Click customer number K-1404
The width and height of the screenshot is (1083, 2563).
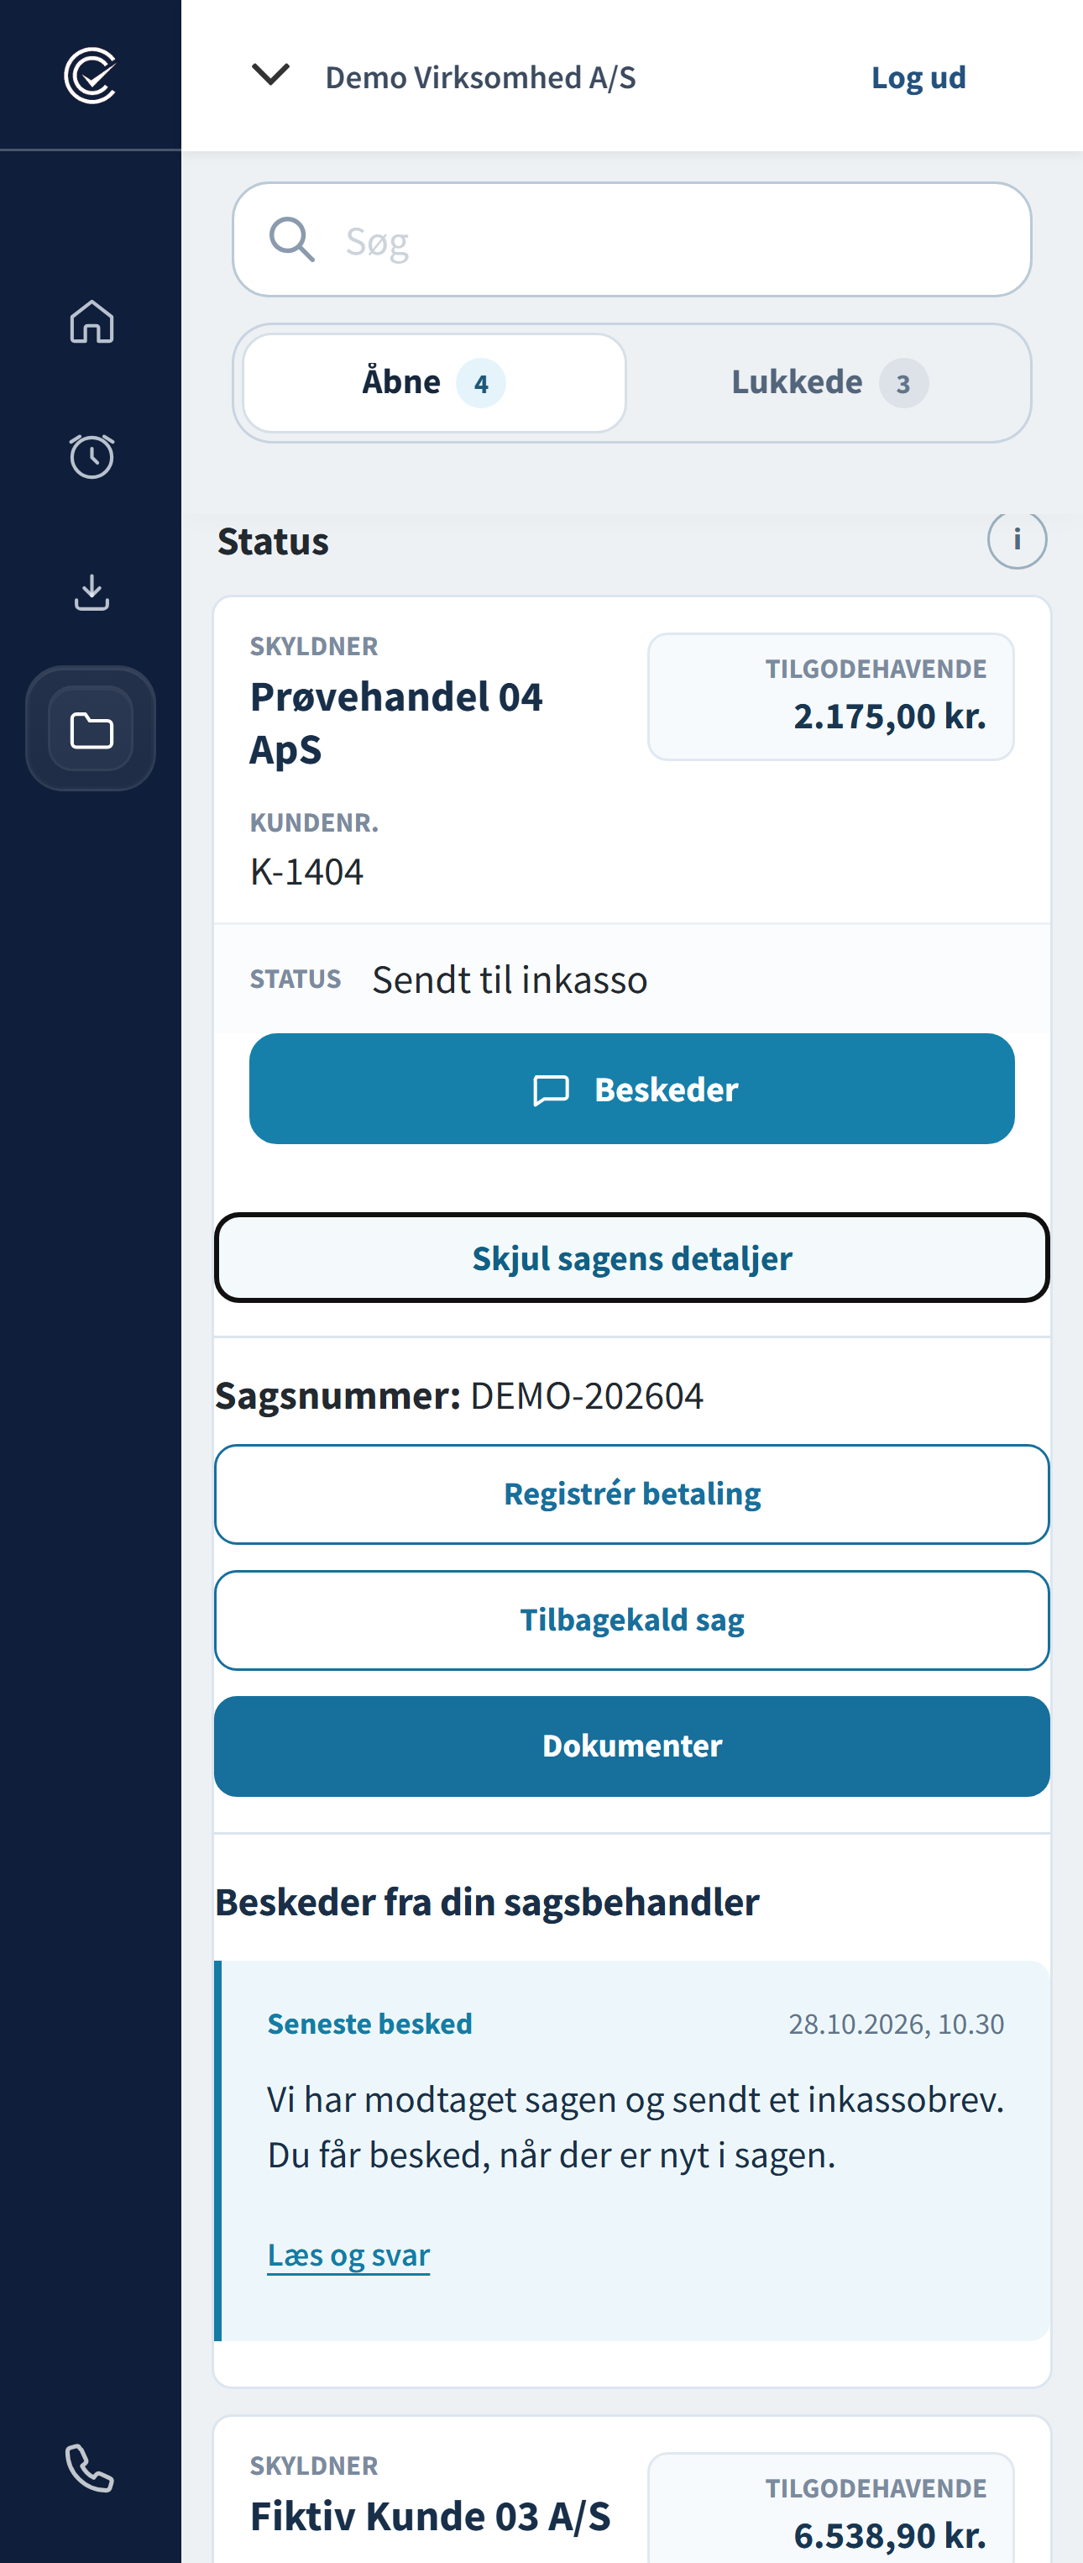click(306, 873)
